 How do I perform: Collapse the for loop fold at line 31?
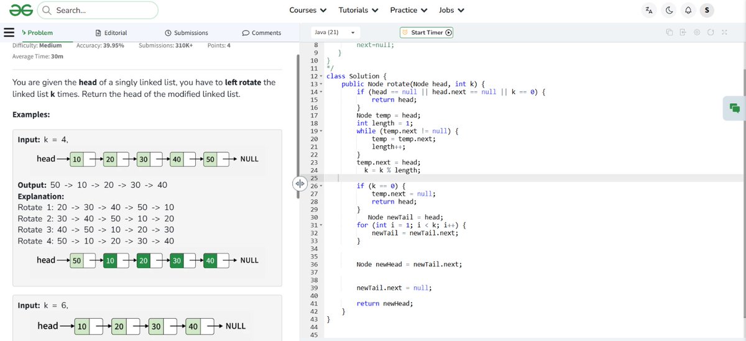point(321,225)
